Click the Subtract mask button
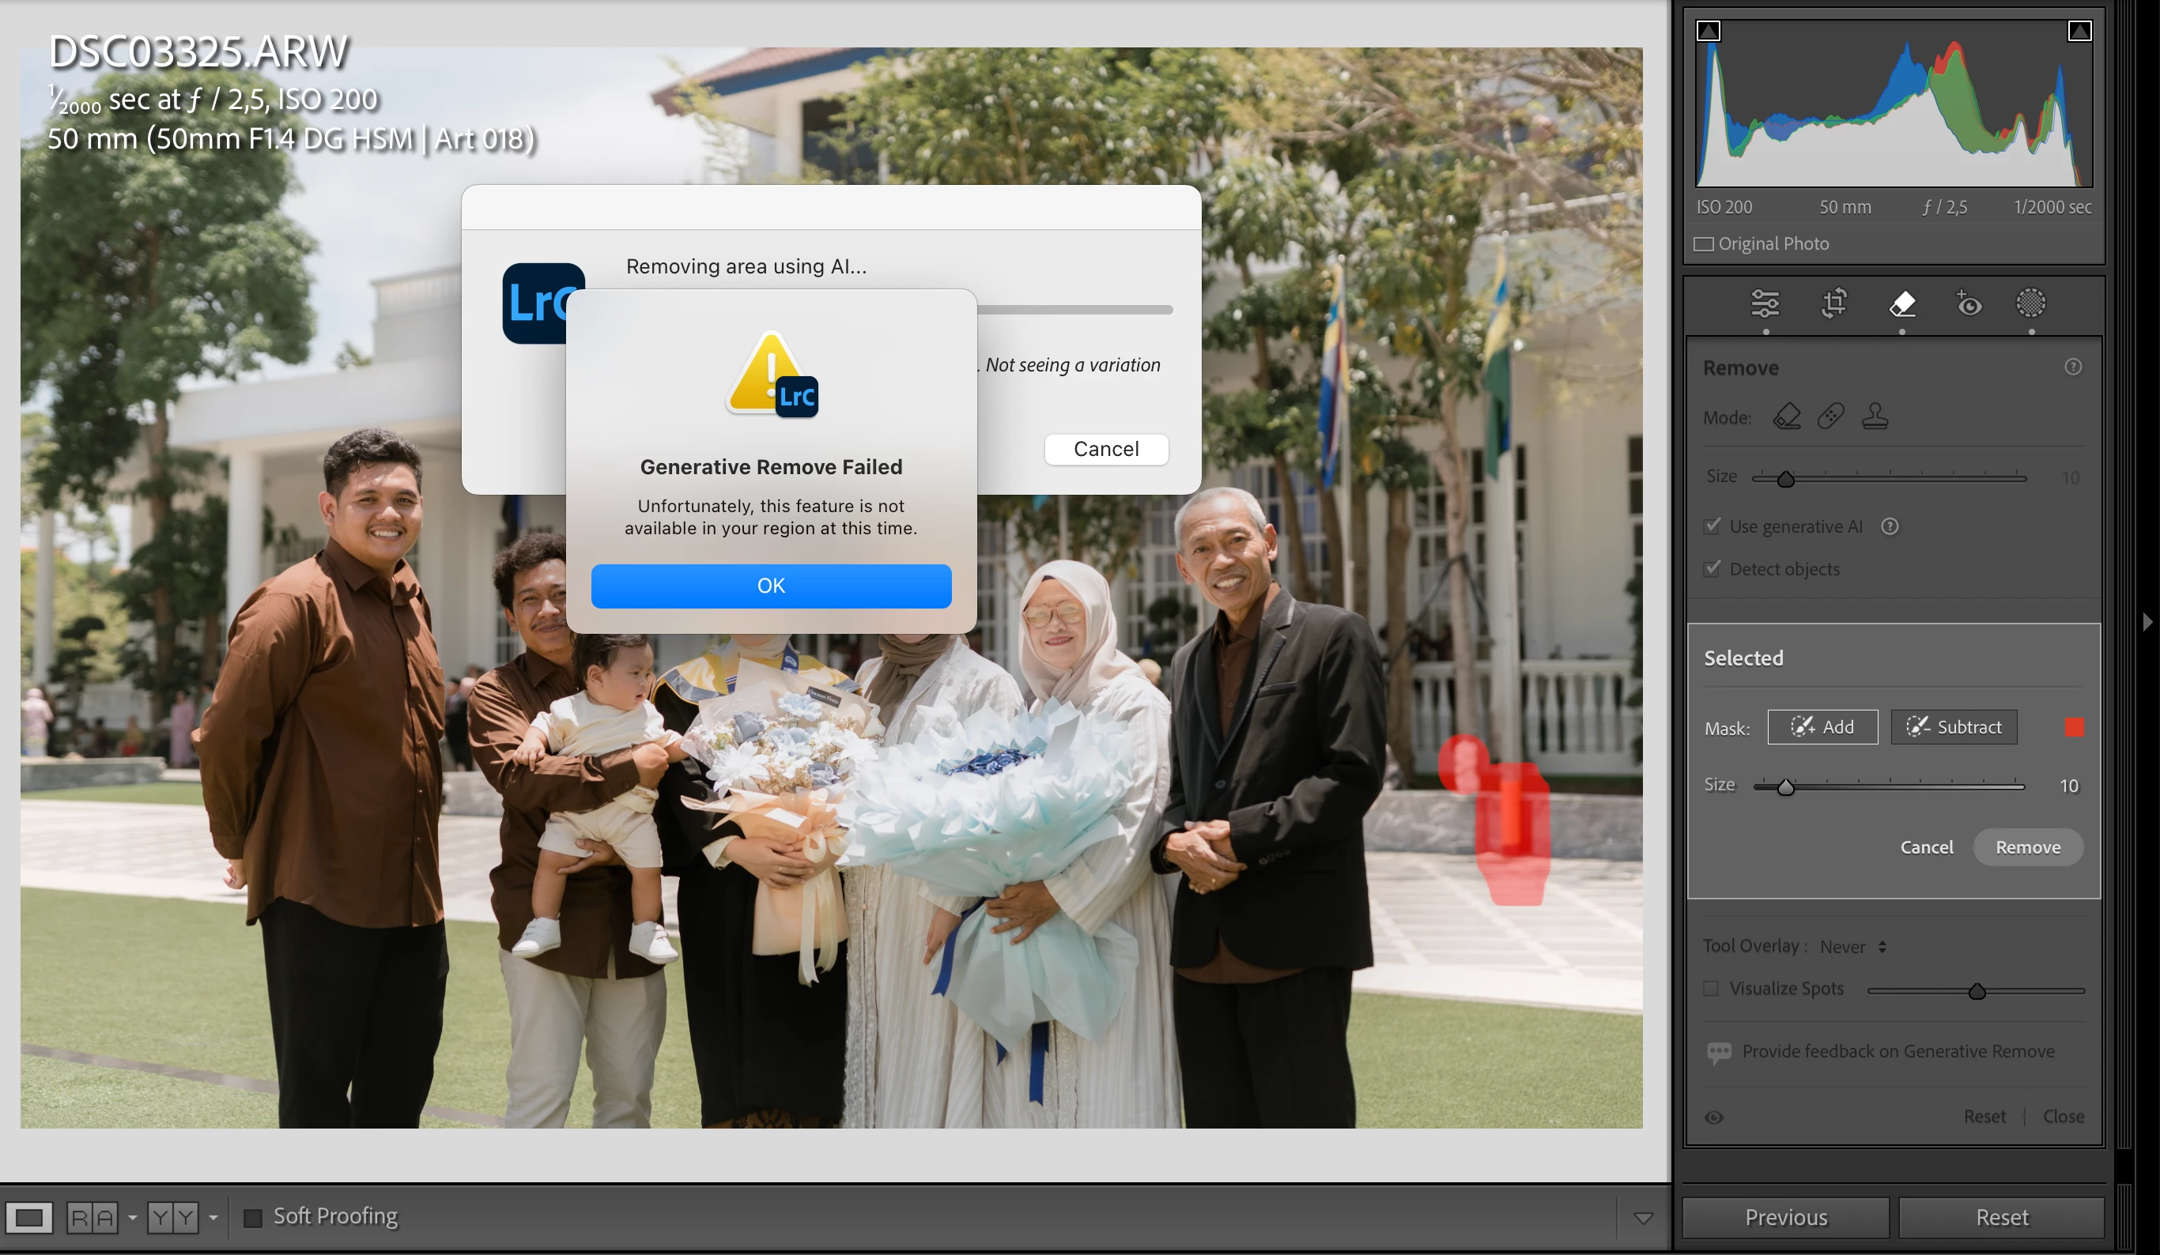Image resolution: width=2160 pixels, height=1255 pixels. [1954, 727]
